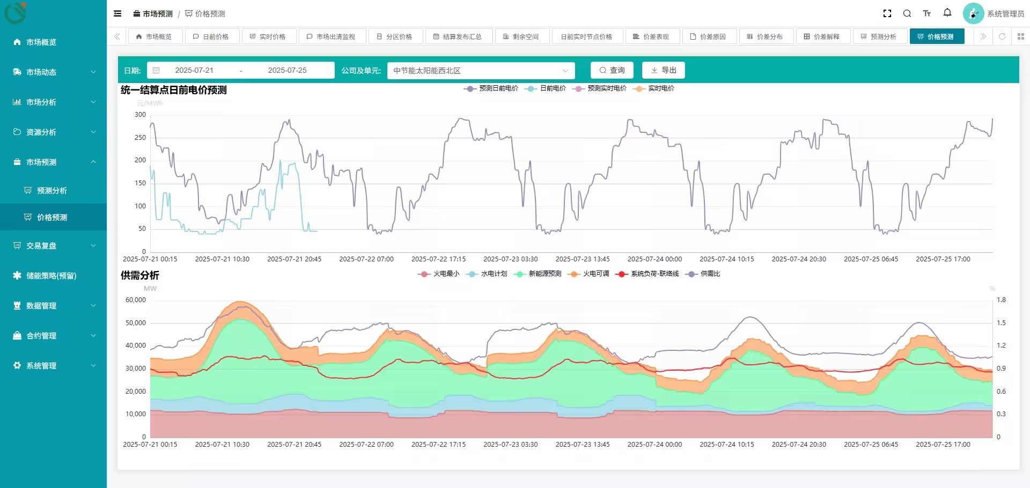Toggle 预测日前电价 legend series
Image resolution: width=1030 pixels, height=488 pixels.
coord(491,88)
